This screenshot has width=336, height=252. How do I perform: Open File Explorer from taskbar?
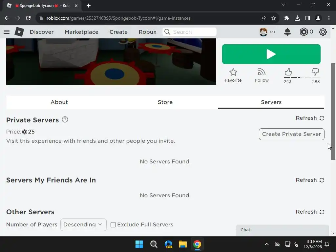click(183, 244)
